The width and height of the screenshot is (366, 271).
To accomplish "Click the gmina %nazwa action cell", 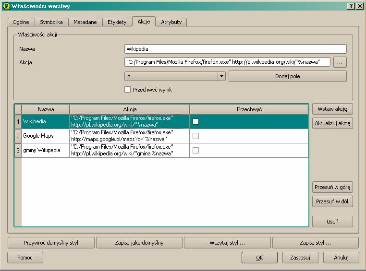I will [130, 150].
